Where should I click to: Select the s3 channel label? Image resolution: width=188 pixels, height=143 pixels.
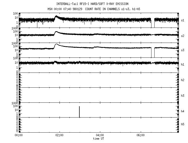coord(183,50)
